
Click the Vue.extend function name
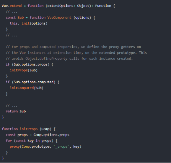point(12,6)
